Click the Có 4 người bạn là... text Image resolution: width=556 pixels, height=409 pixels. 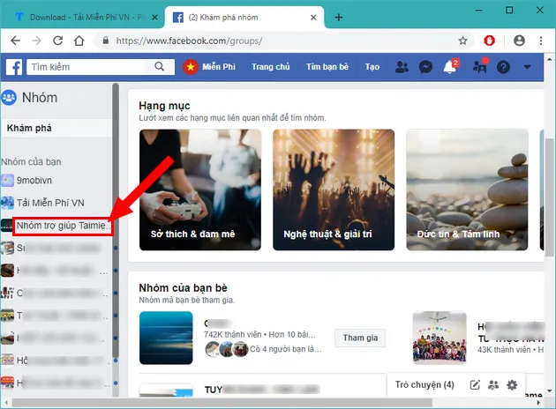point(286,349)
